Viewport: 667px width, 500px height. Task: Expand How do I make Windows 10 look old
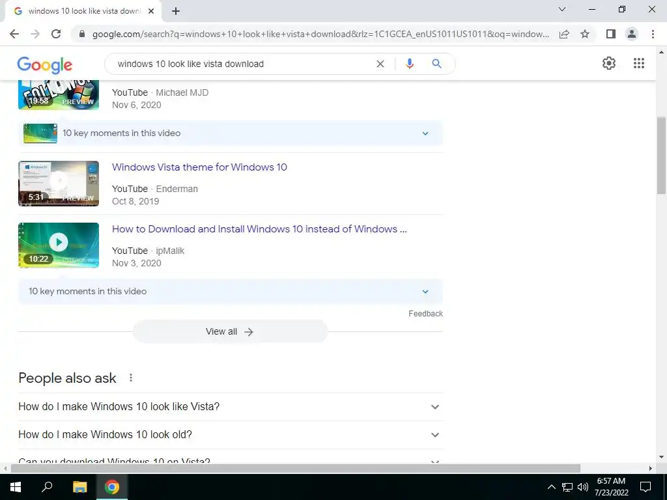click(231, 434)
